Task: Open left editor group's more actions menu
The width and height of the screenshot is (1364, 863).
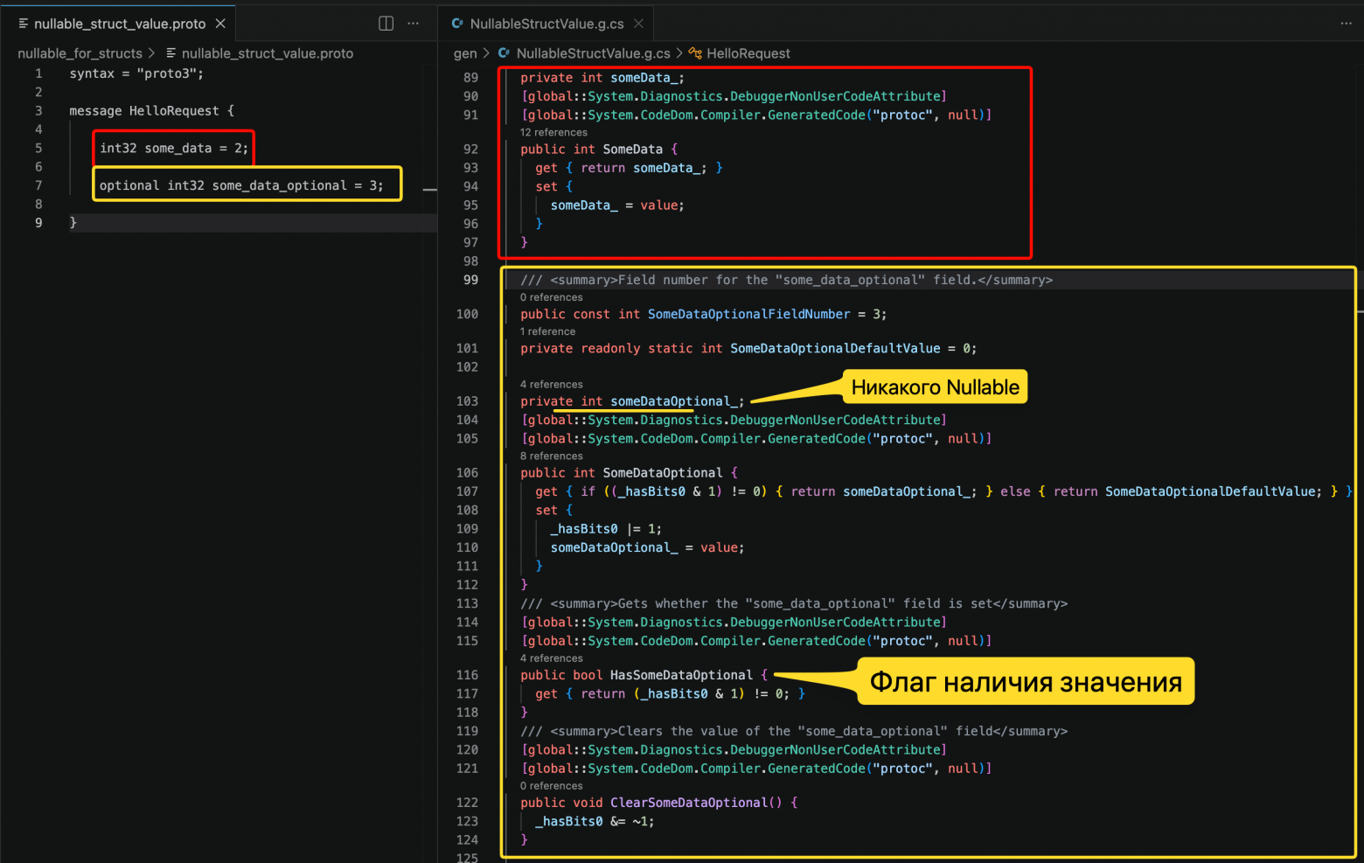Action: 414,24
